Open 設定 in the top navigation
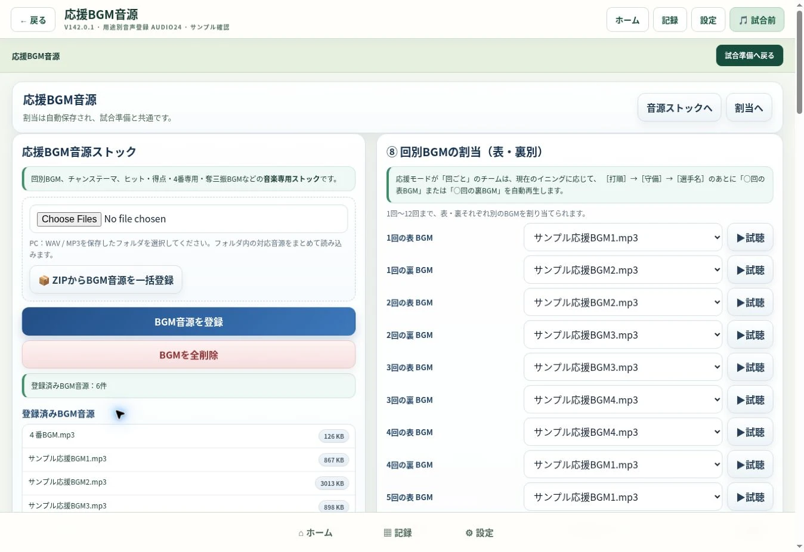The image size is (804, 552). (708, 20)
